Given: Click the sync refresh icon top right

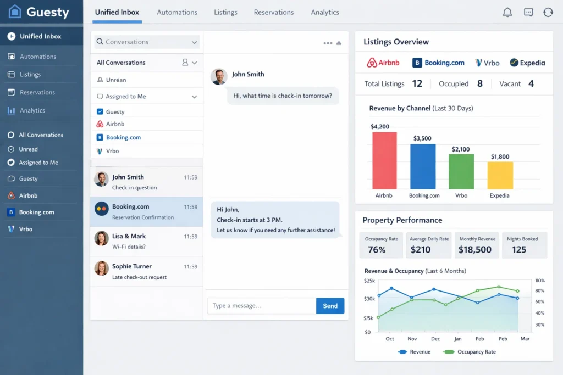Looking at the screenshot, I should (548, 12).
